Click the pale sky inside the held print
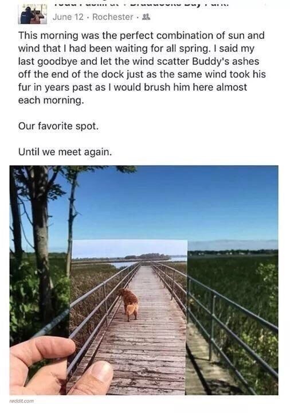 coord(129,247)
